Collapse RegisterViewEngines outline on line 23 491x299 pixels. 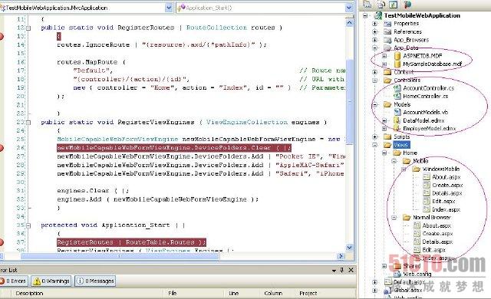point(28,123)
